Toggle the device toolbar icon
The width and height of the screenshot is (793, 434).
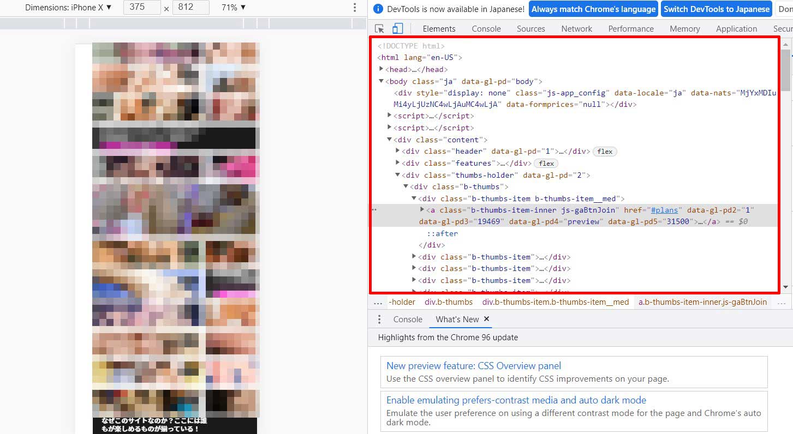tap(398, 29)
